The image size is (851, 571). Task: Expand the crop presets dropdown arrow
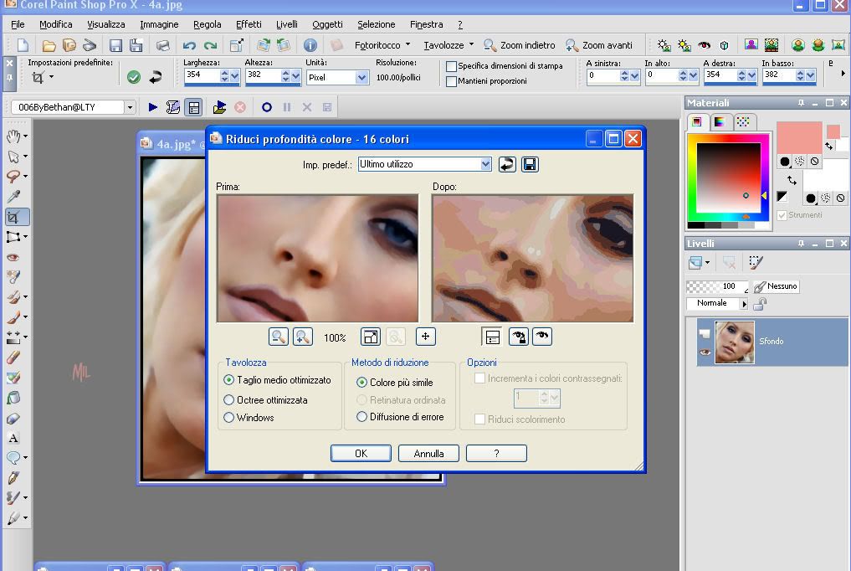click(x=52, y=77)
